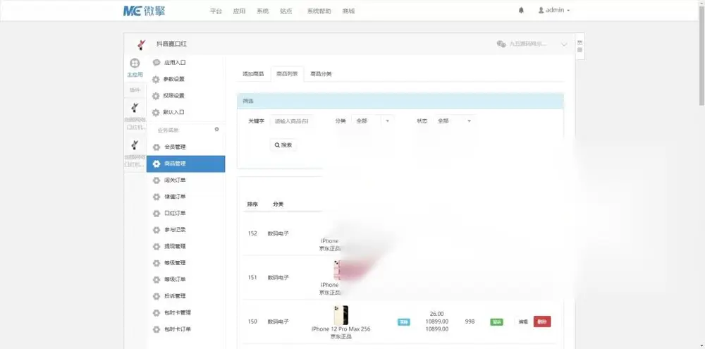Click the 微擎 logo in the header

pyautogui.click(x=144, y=11)
